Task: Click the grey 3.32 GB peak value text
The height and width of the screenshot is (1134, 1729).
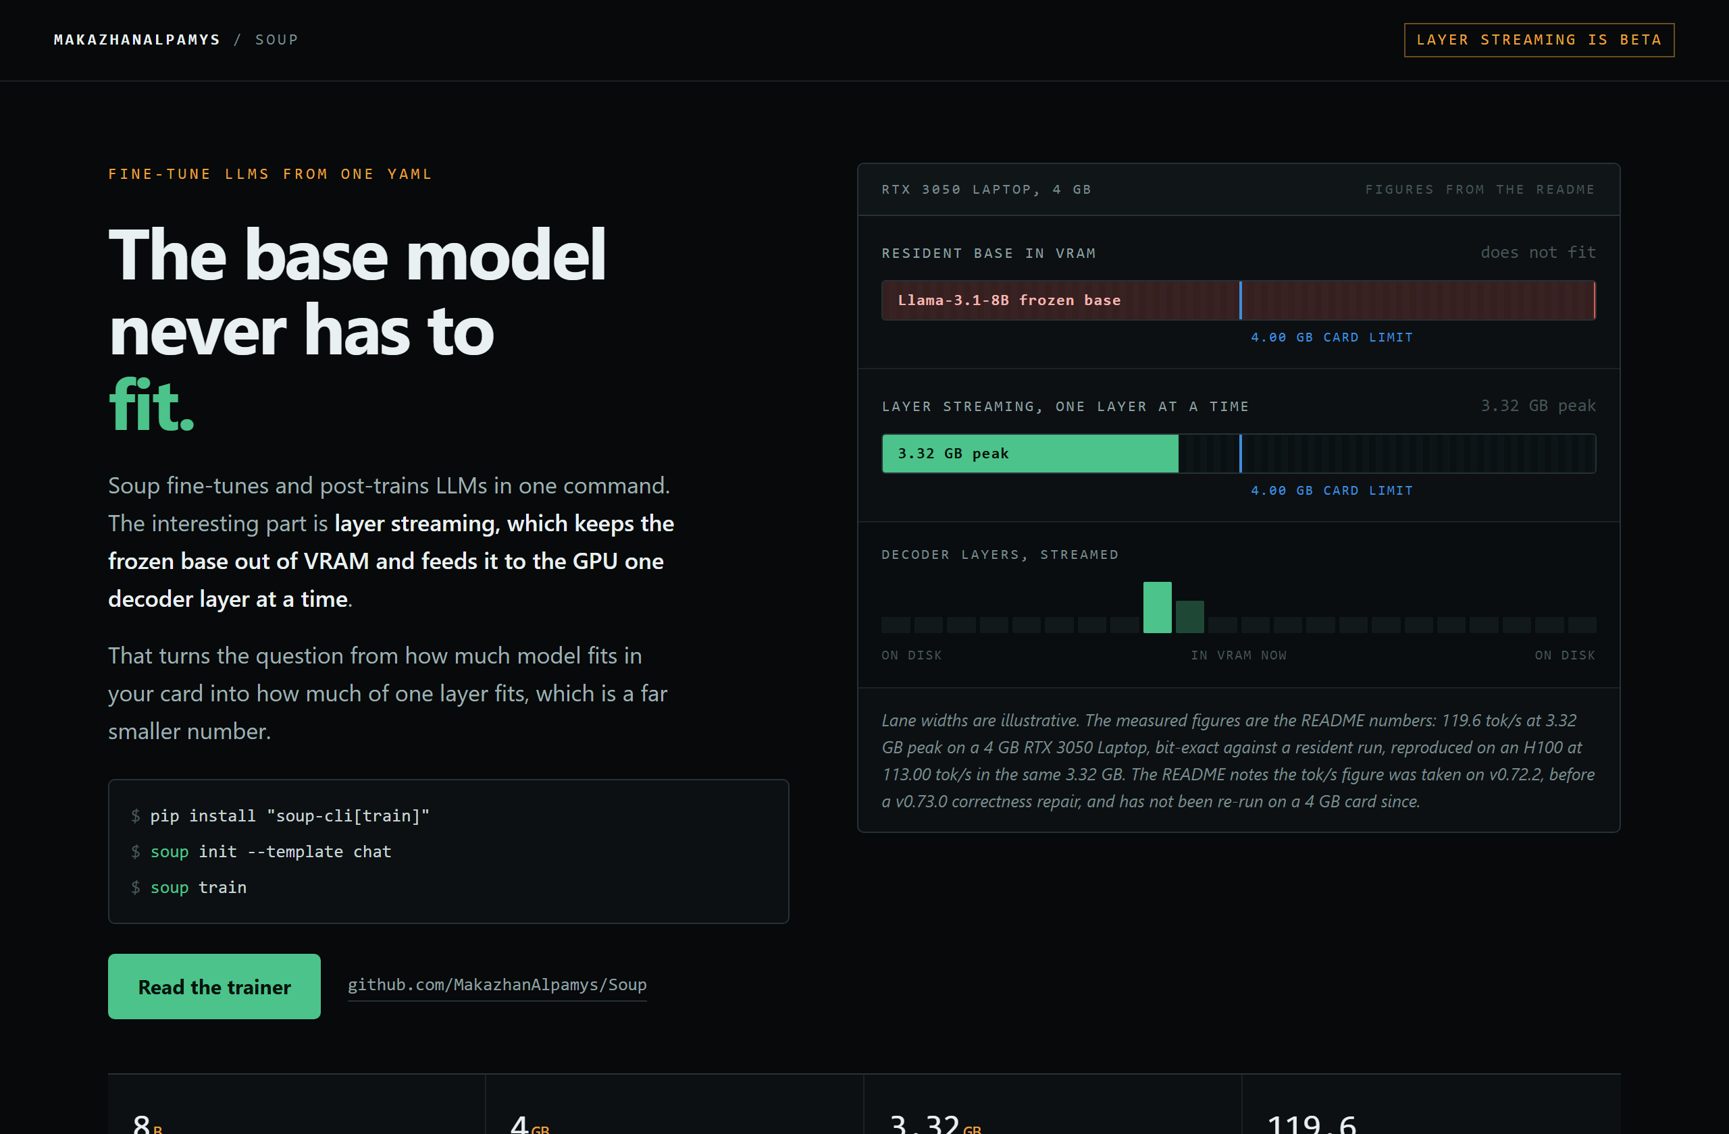Action: 1538,405
